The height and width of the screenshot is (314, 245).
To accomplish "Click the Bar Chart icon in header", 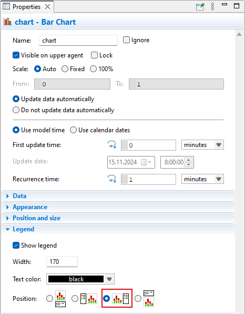I will coord(7,22).
